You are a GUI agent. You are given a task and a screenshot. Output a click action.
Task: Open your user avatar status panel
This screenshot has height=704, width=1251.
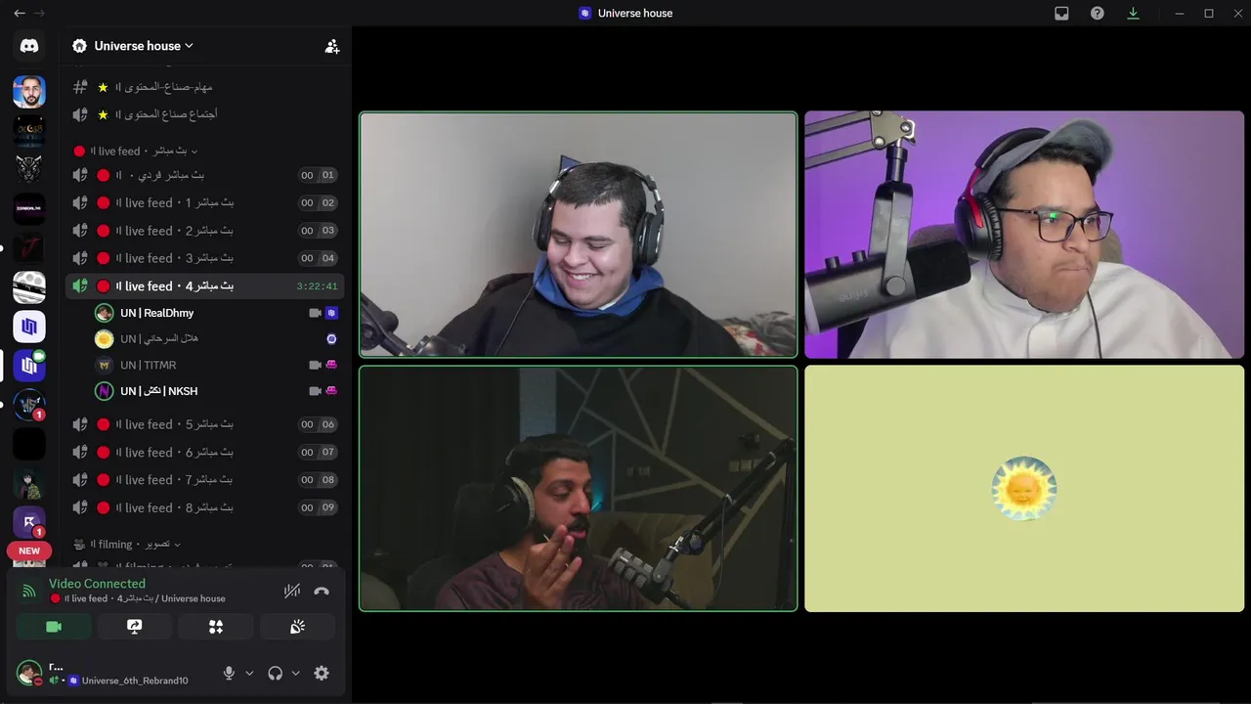(x=29, y=673)
